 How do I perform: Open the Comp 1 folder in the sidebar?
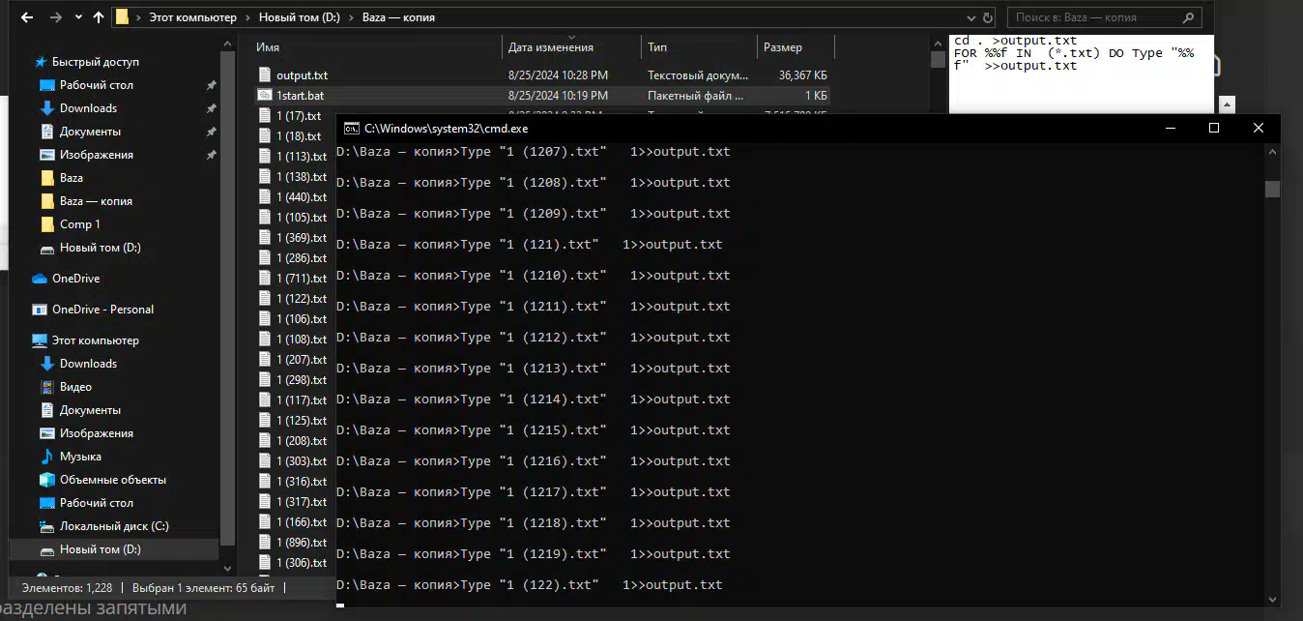(79, 224)
